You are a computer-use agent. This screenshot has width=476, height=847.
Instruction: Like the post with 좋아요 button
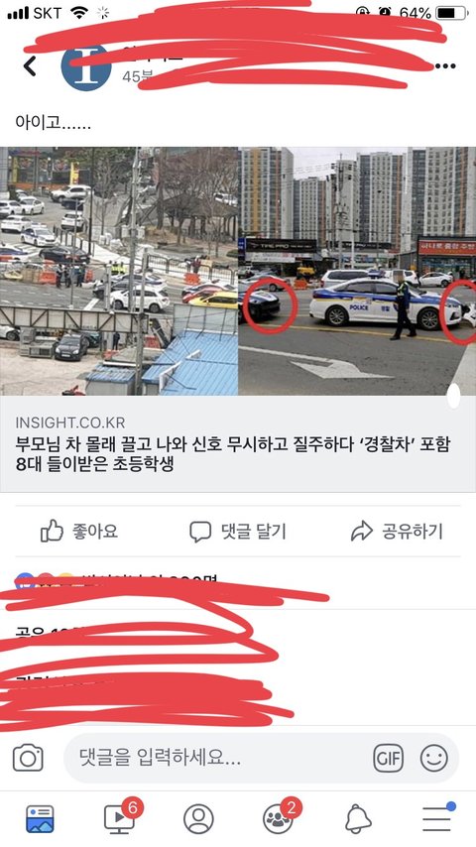(79, 531)
